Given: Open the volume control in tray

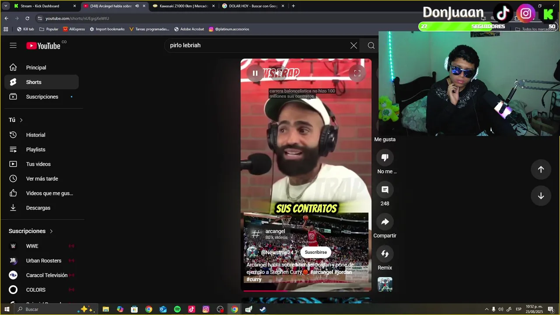Looking at the screenshot, I should point(501,309).
